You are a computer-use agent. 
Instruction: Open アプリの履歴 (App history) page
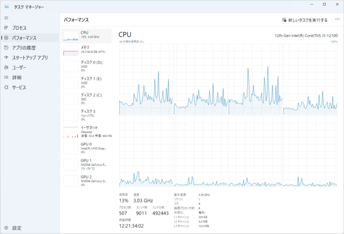pos(30,48)
